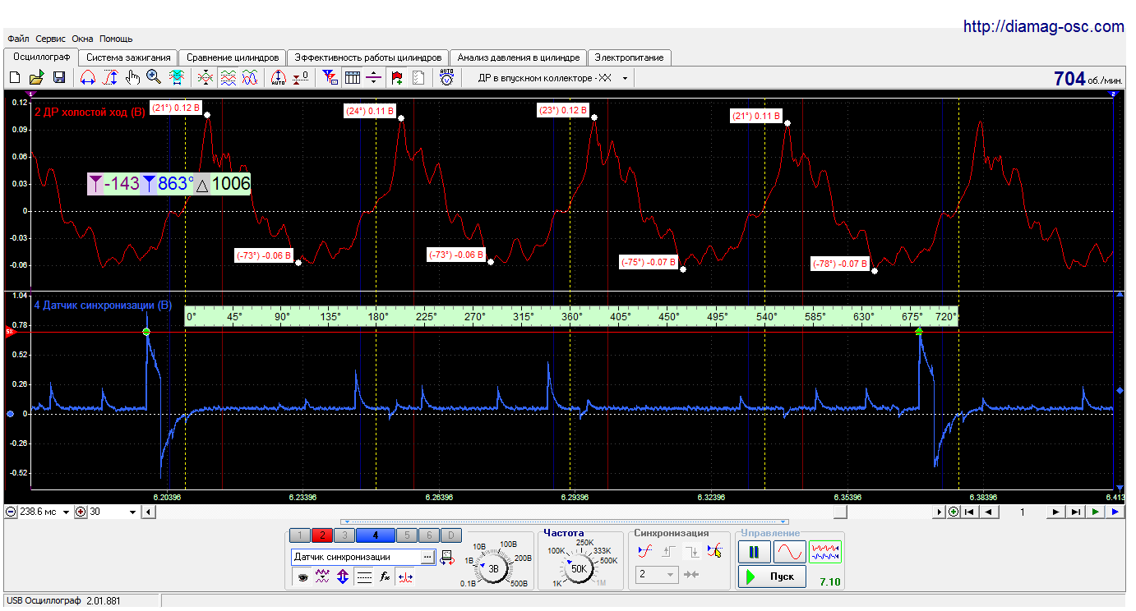Click the channel swap oscilloscope icon

pos(447,558)
